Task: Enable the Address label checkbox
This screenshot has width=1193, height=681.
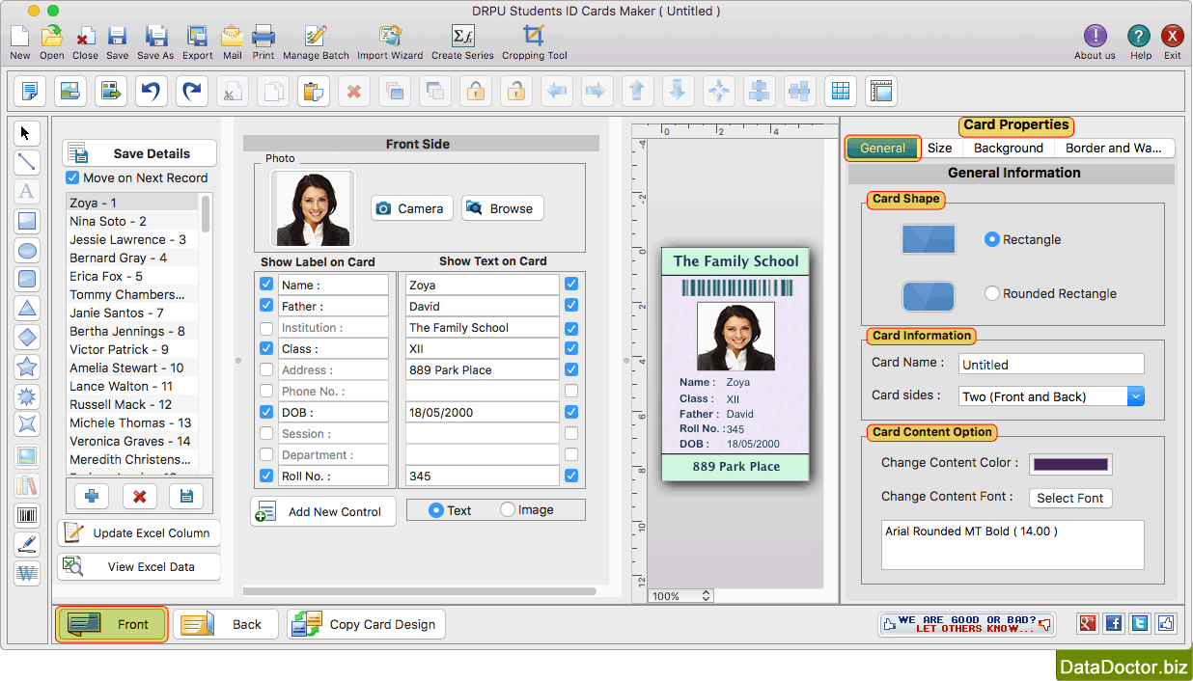Action: 266,369
